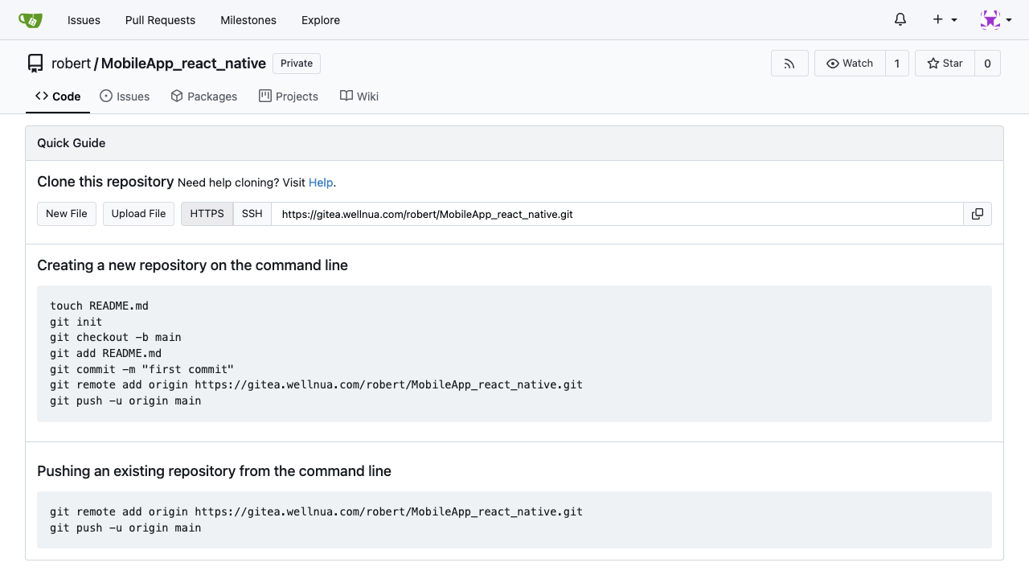Open the Wiki tab
This screenshot has height=579, width=1029.
(359, 96)
